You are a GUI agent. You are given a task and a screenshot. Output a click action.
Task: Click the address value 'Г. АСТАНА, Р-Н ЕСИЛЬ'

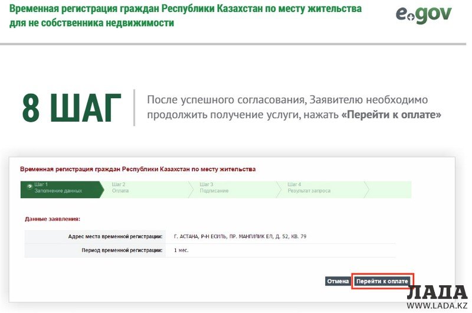[x=240, y=236]
